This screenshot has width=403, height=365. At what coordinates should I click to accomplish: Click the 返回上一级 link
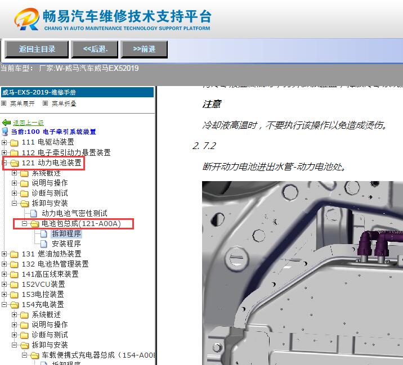28,123
